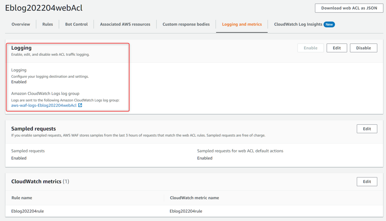Select the Custom response bodies tab
This screenshot has height=221, width=386.
[186, 24]
